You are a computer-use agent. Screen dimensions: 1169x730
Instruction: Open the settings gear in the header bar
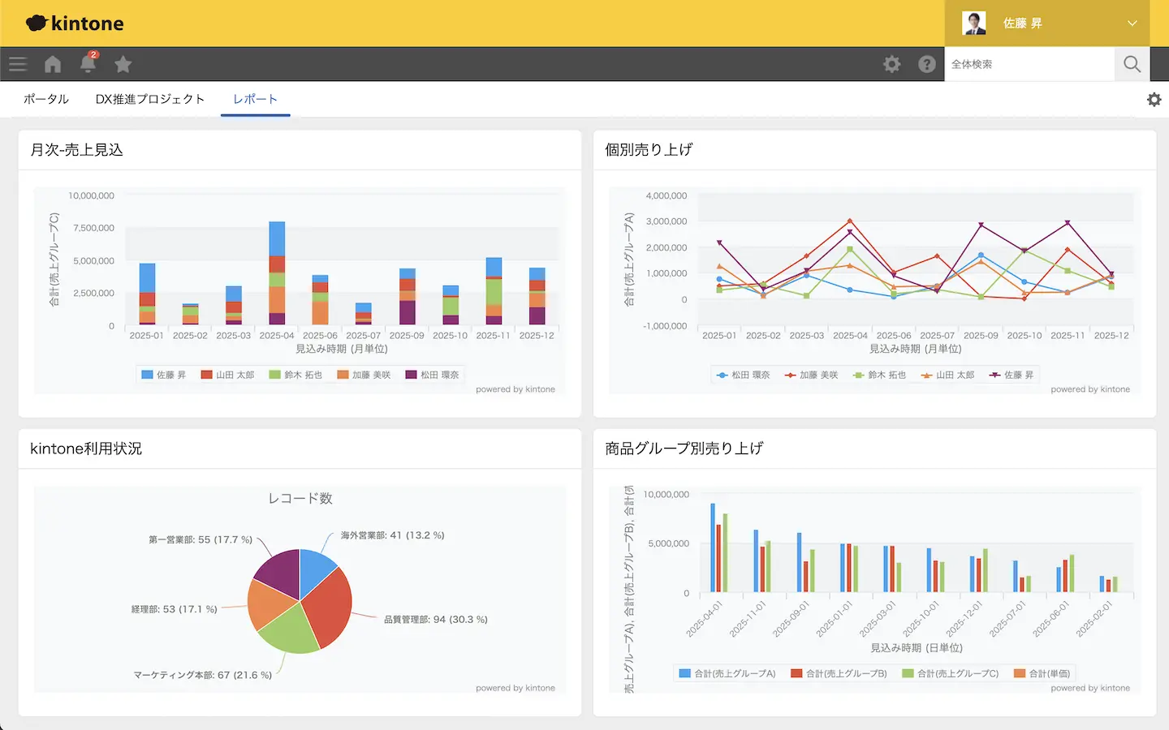(891, 64)
